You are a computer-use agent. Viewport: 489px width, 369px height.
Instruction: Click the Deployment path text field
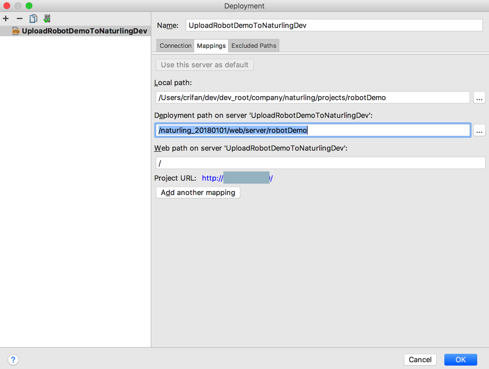coord(313,130)
